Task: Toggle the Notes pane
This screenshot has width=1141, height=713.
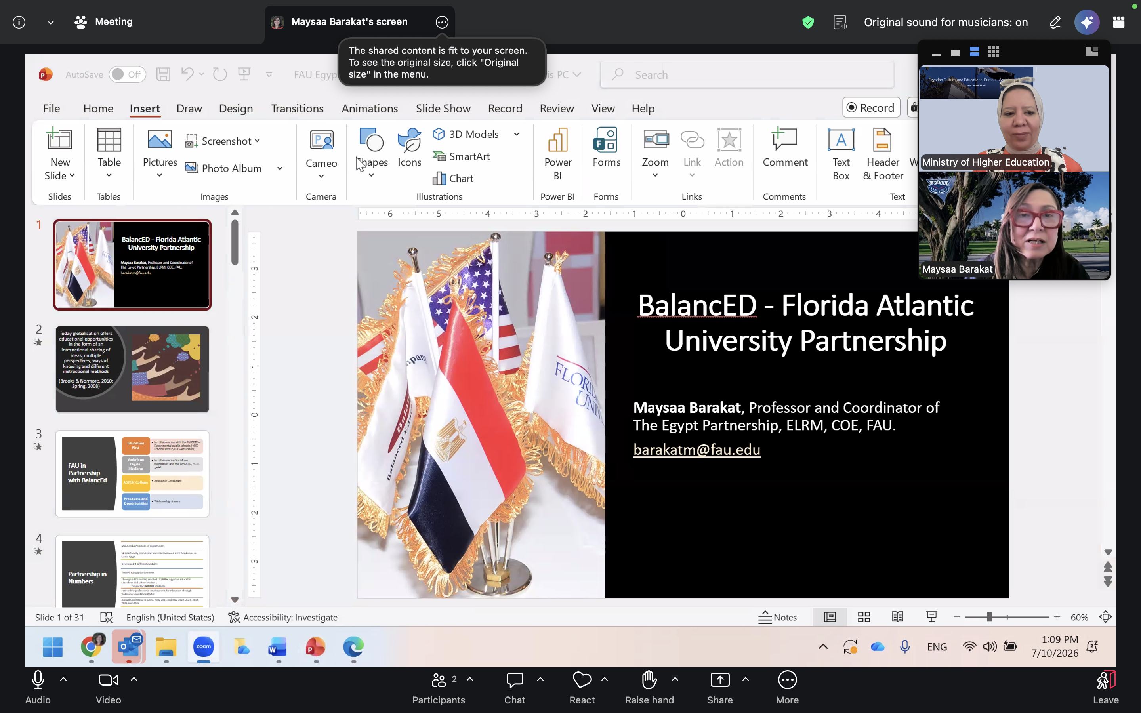Action: tap(777, 617)
